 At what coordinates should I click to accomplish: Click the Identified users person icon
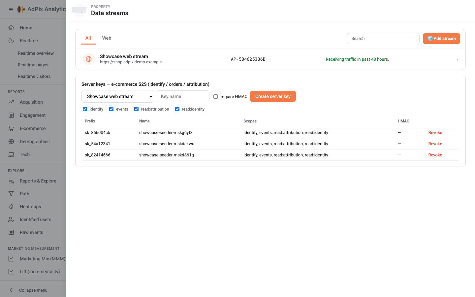pos(11,219)
